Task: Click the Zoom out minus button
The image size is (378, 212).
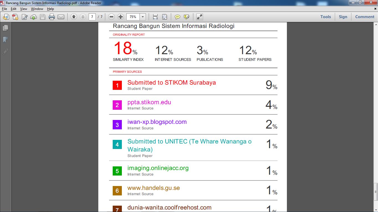Action: click(111, 17)
